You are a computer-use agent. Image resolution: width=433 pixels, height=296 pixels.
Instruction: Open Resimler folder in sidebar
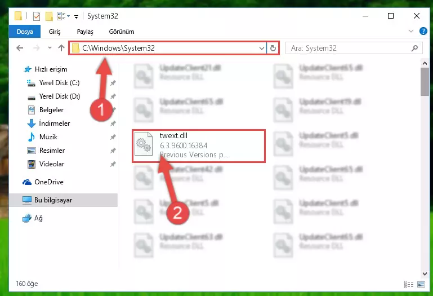[52, 151]
